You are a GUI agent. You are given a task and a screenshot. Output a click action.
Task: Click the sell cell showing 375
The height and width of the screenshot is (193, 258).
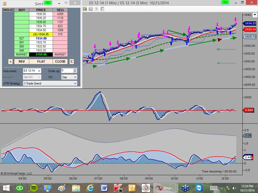tap(60, 34)
